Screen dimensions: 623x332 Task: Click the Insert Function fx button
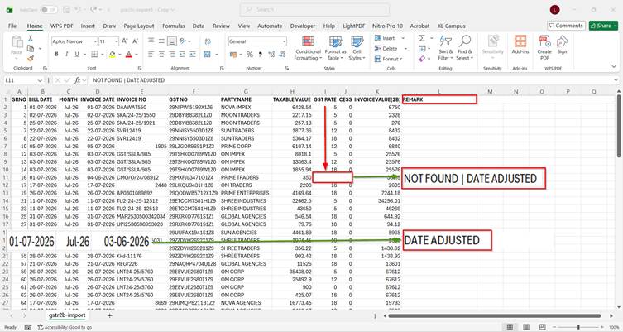click(78, 80)
